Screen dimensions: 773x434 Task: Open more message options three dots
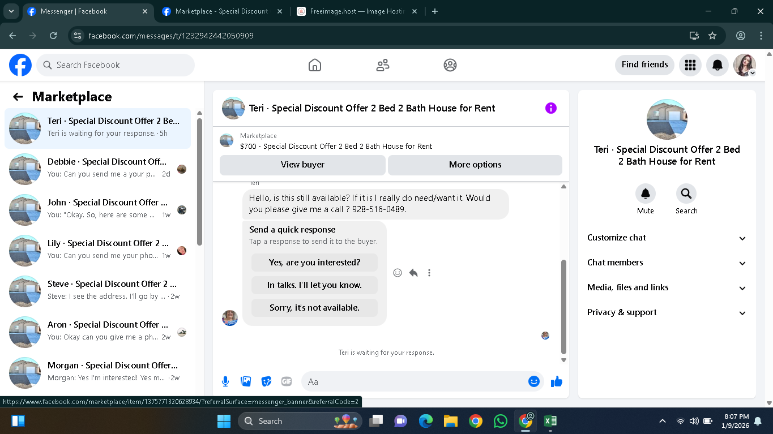point(429,273)
